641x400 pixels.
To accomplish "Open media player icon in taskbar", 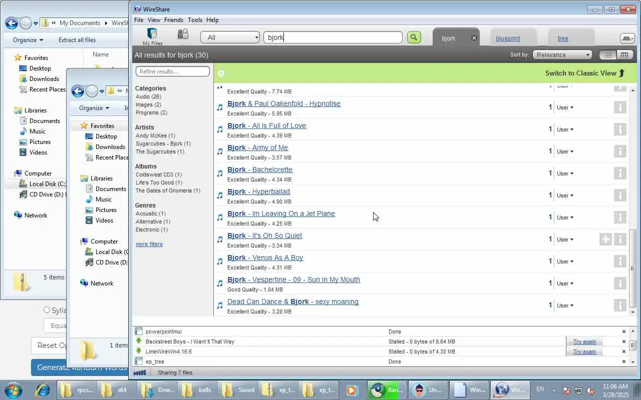I will click(x=352, y=390).
